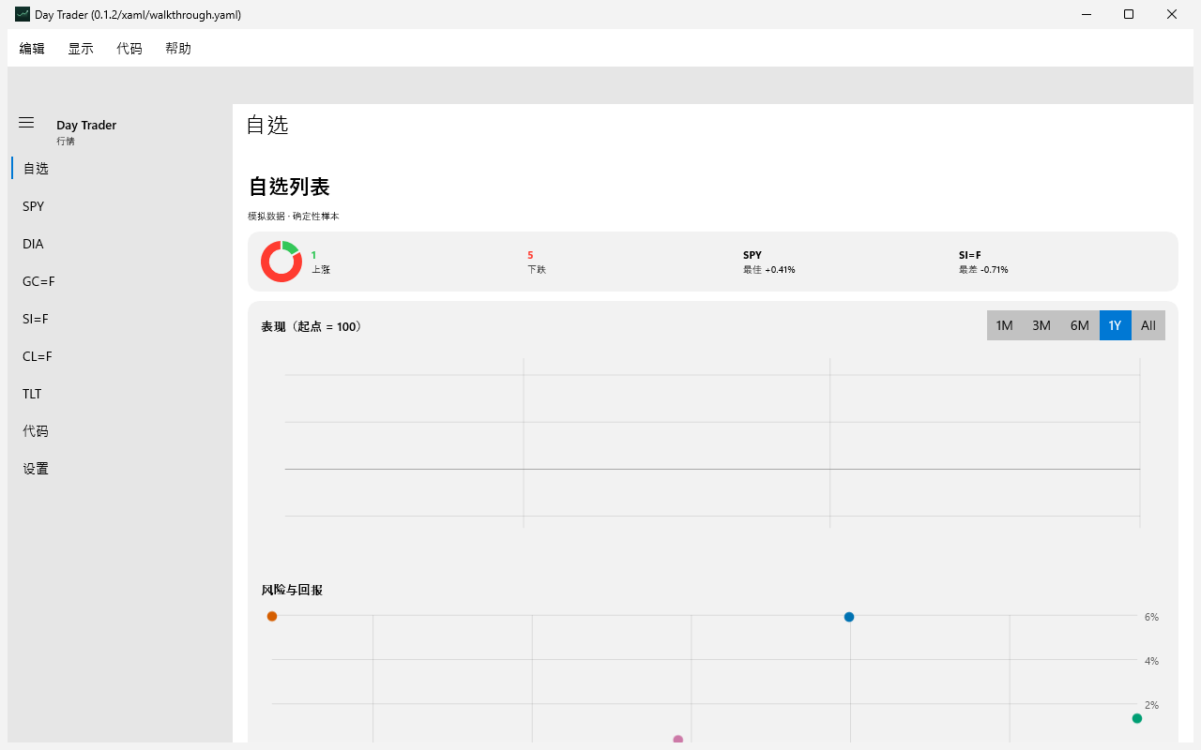Click the 4% axis label

click(x=1151, y=661)
